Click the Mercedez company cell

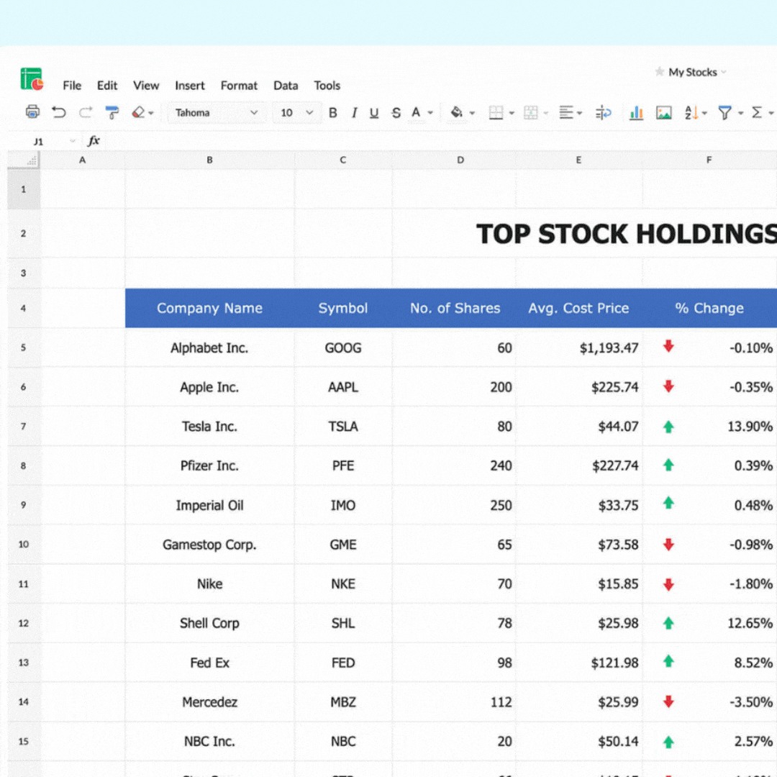point(209,702)
